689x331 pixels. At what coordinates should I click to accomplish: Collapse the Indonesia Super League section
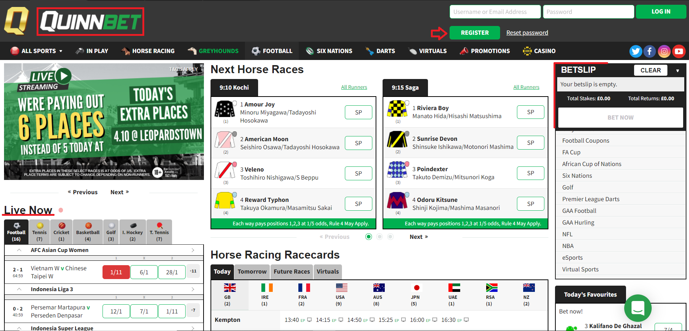click(19, 328)
